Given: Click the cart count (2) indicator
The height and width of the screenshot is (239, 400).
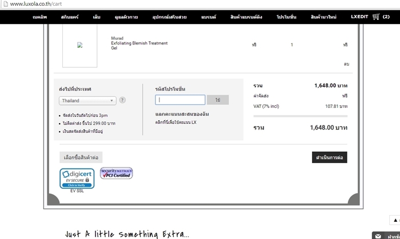Looking at the screenshot, I should pyautogui.click(x=386, y=17).
